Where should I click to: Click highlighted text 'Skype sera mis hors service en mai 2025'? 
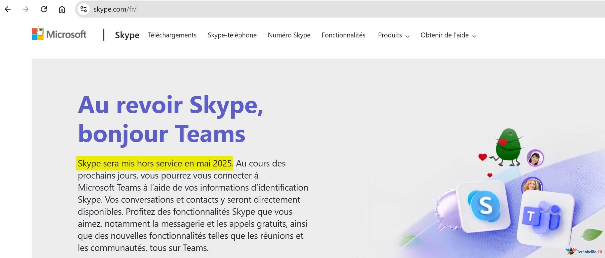155,163
